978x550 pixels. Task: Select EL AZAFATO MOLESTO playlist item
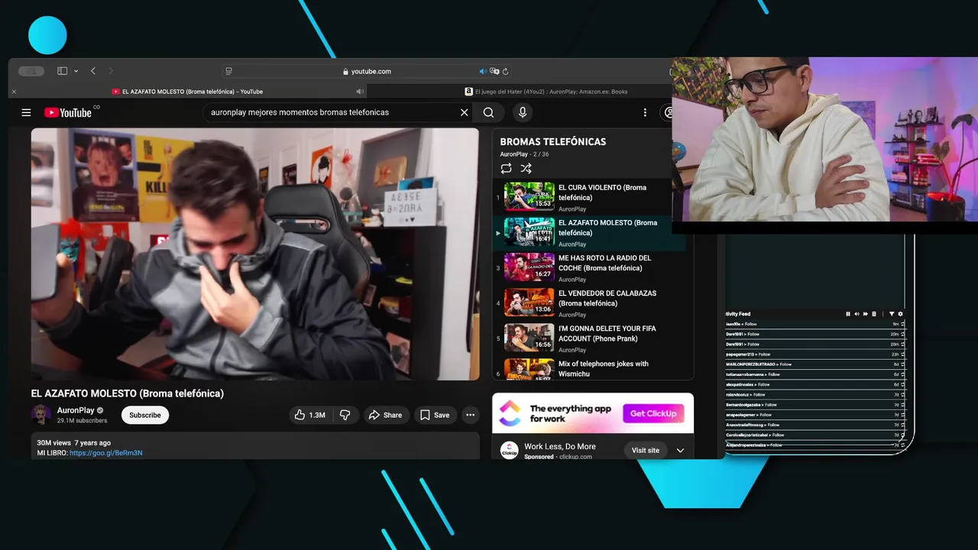(x=590, y=232)
